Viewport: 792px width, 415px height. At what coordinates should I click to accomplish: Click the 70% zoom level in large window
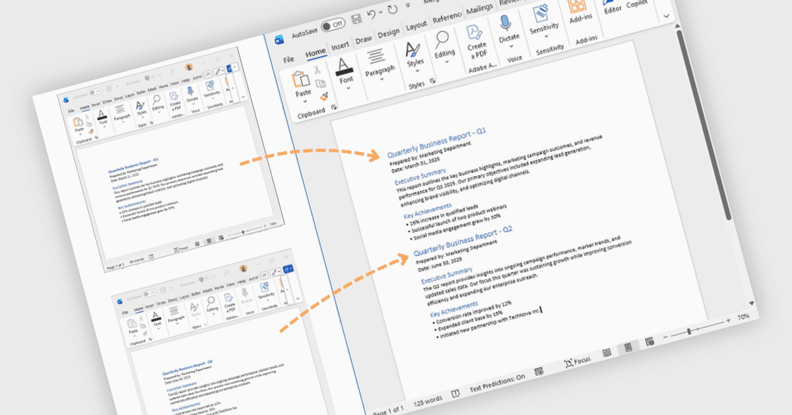click(742, 317)
